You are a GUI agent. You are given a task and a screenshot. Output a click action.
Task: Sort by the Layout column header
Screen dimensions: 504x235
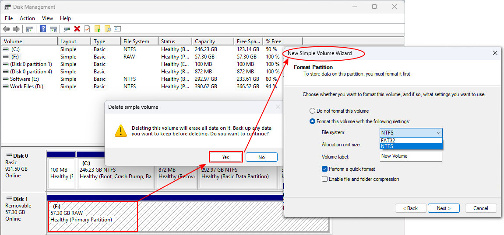tap(74, 41)
